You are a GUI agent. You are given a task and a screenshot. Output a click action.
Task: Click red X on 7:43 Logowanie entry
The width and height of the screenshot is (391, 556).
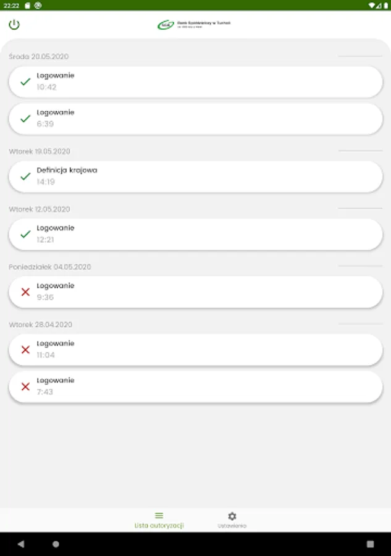[x=25, y=387]
